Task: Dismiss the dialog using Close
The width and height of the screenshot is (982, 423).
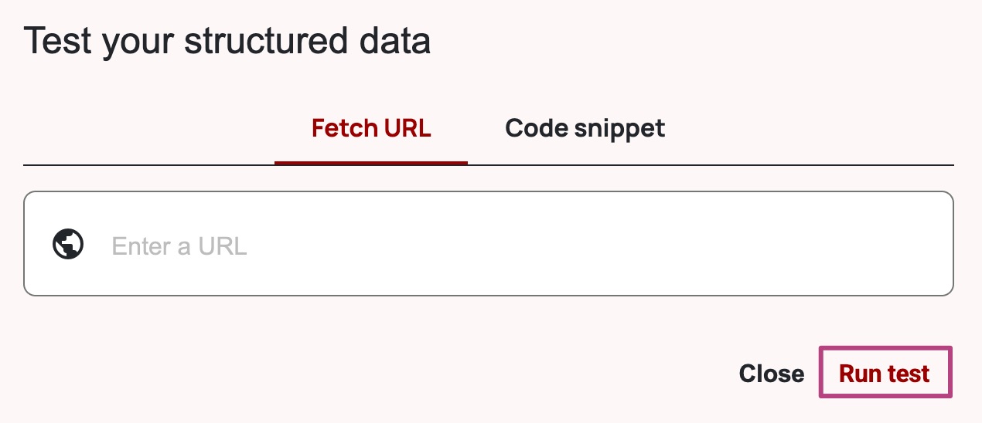Action: pyautogui.click(x=771, y=374)
